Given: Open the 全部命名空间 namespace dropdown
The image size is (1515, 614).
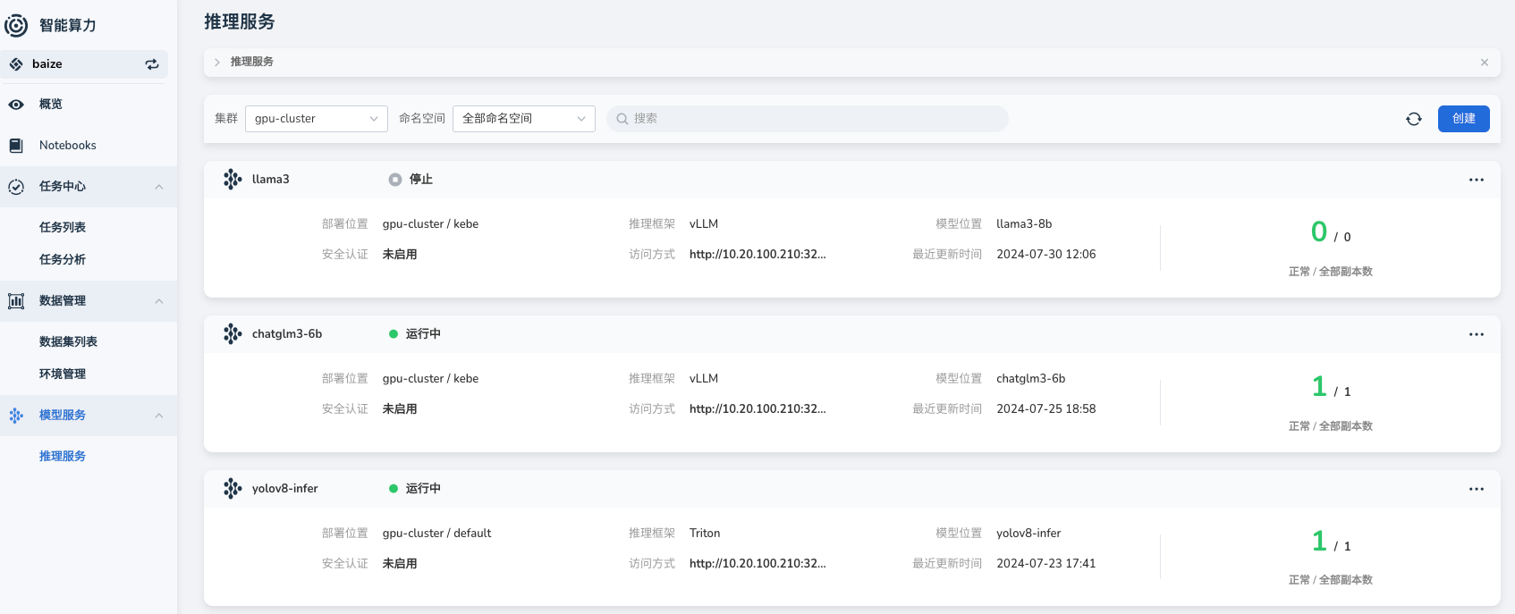Looking at the screenshot, I should 523,119.
